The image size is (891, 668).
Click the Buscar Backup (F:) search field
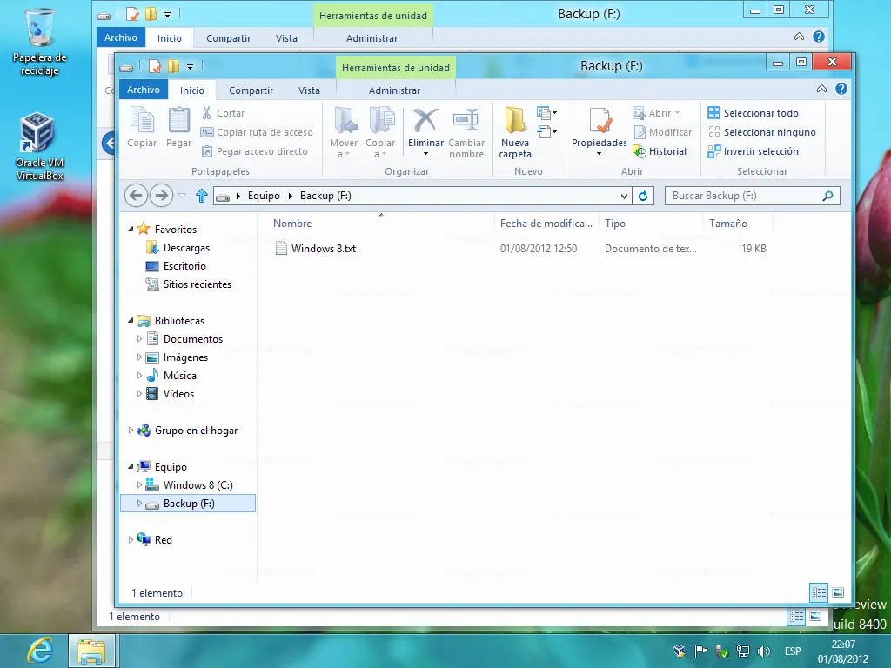(744, 196)
